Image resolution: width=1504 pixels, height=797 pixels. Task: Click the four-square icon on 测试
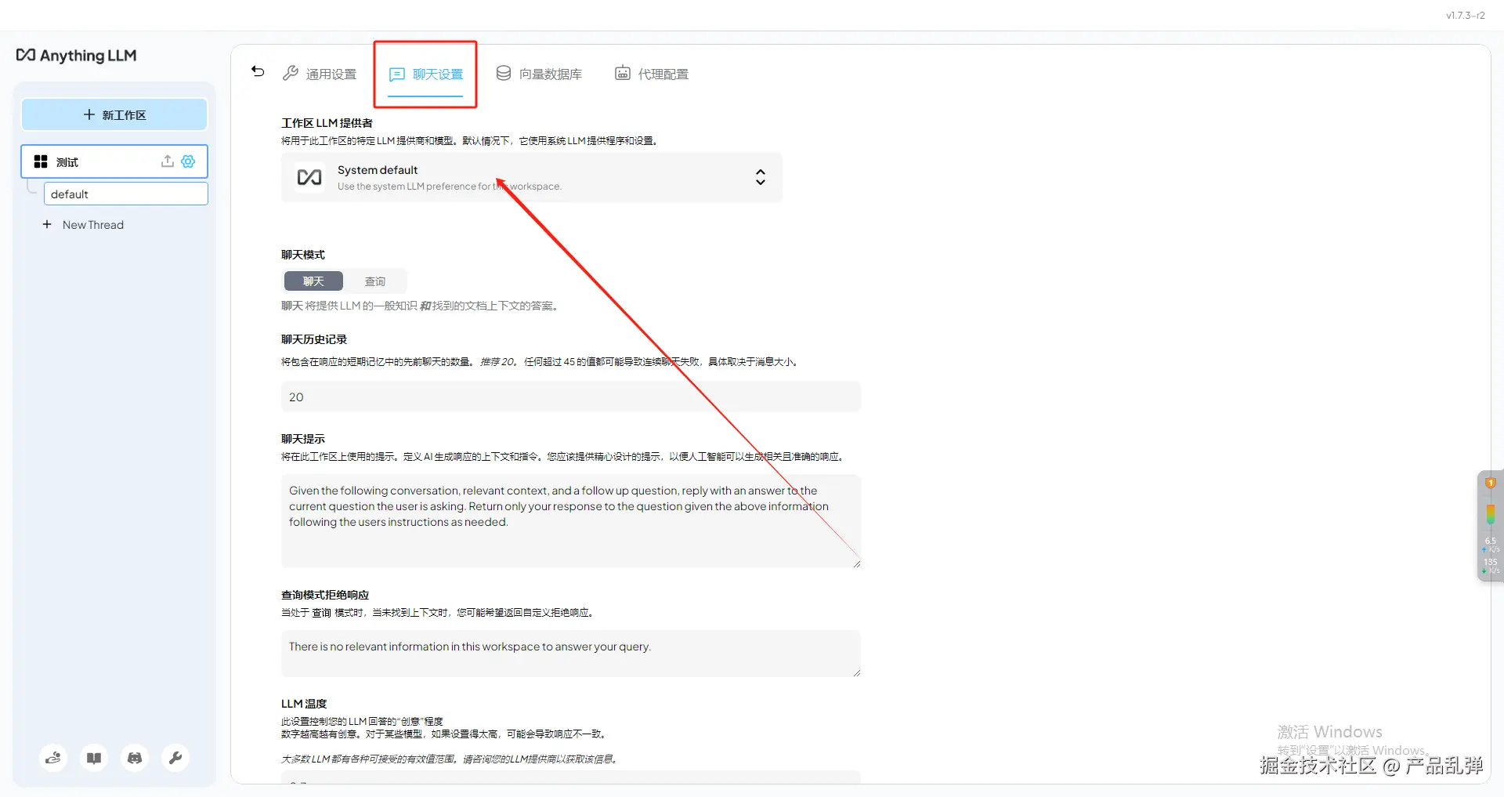[x=41, y=161]
